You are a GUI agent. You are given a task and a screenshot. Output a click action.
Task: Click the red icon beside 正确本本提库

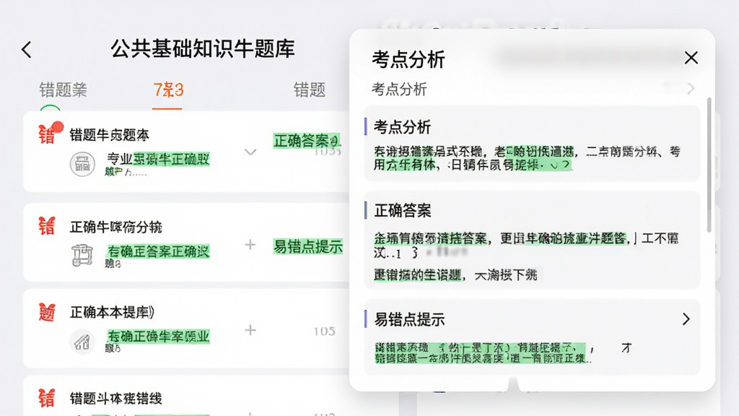[x=47, y=312]
